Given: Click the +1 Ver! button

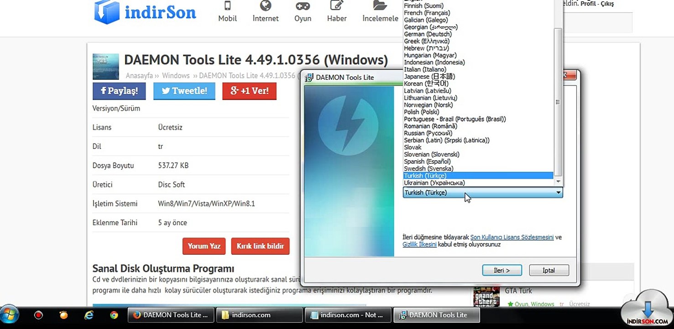Looking at the screenshot, I should (249, 91).
